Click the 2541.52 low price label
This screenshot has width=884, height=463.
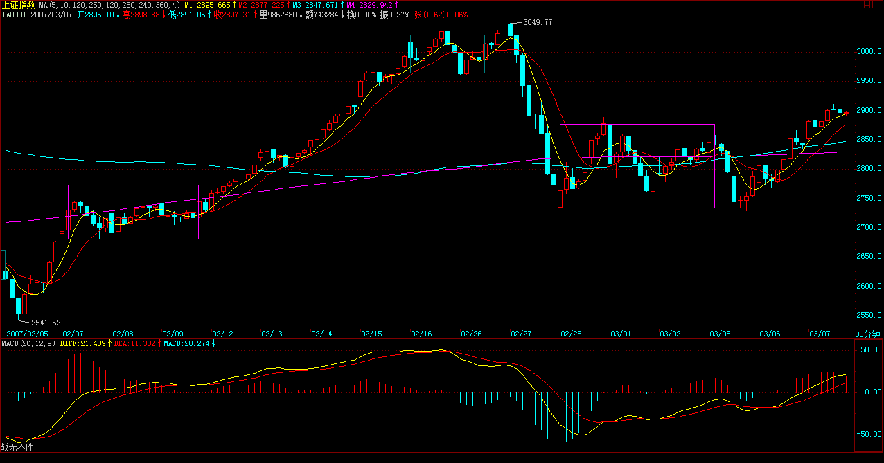point(46,323)
